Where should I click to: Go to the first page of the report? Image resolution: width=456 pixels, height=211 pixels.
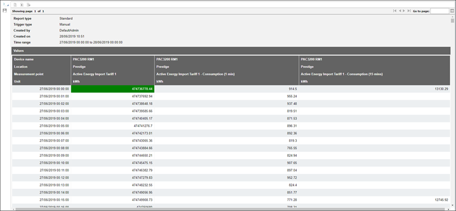click(x=394, y=11)
